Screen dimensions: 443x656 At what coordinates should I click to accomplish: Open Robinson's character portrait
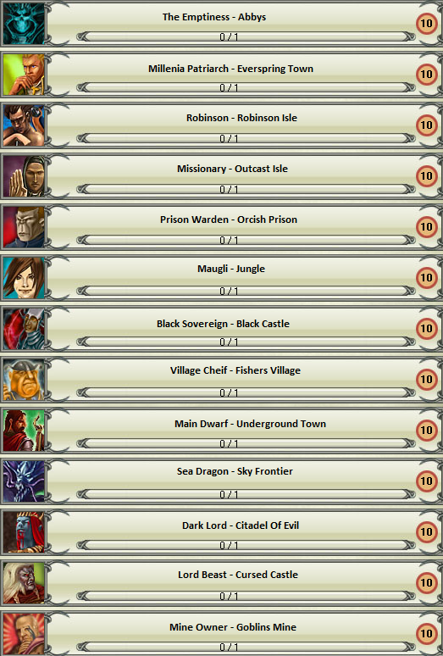tap(24, 125)
